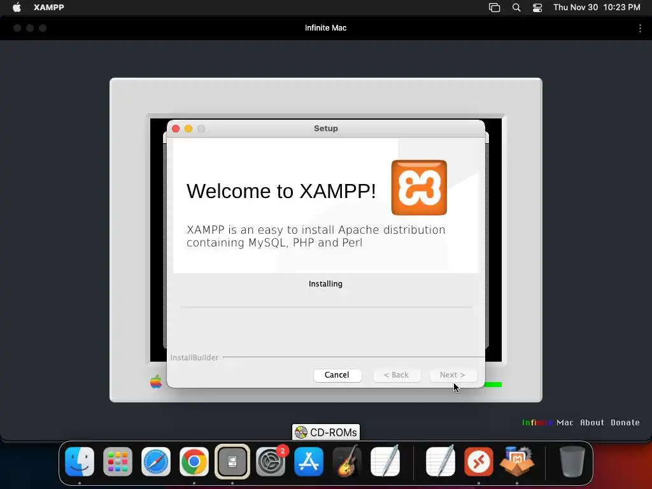Launch Google Chrome from the dock
This screenshot has width=652, height=489.
(194, 462)
